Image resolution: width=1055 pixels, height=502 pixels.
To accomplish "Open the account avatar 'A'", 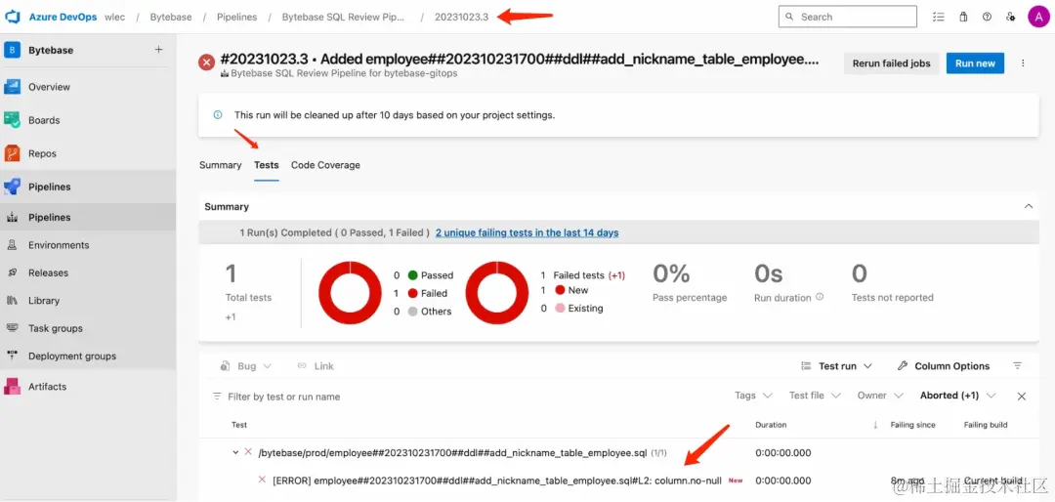I will [x=1037, y=17].
